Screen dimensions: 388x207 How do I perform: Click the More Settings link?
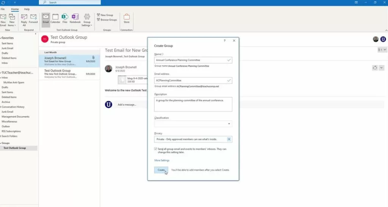[162, 161]
